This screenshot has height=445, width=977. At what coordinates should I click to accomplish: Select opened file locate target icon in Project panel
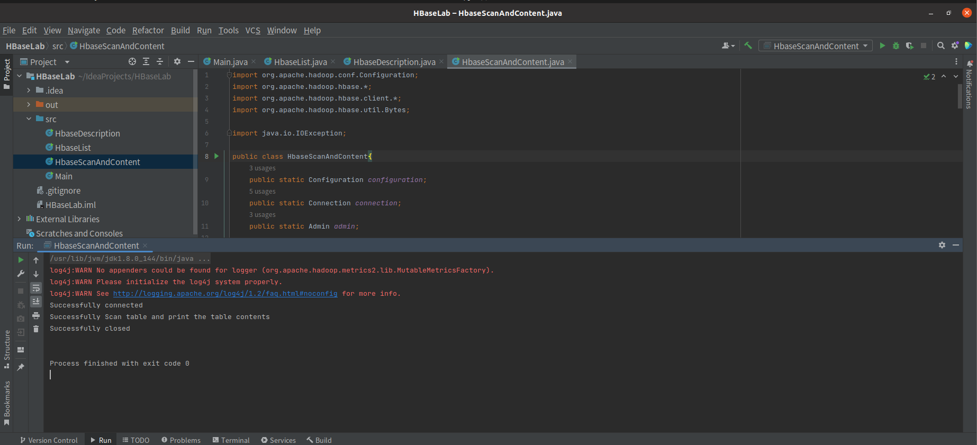click(x=132, y=61)
